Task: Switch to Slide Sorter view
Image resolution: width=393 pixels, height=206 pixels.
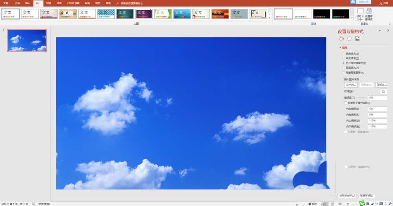Action: pos(332,204)
